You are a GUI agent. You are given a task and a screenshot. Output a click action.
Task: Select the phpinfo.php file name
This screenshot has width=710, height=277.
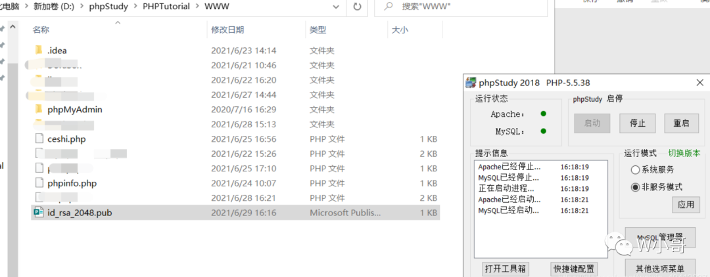pos(72,183)
